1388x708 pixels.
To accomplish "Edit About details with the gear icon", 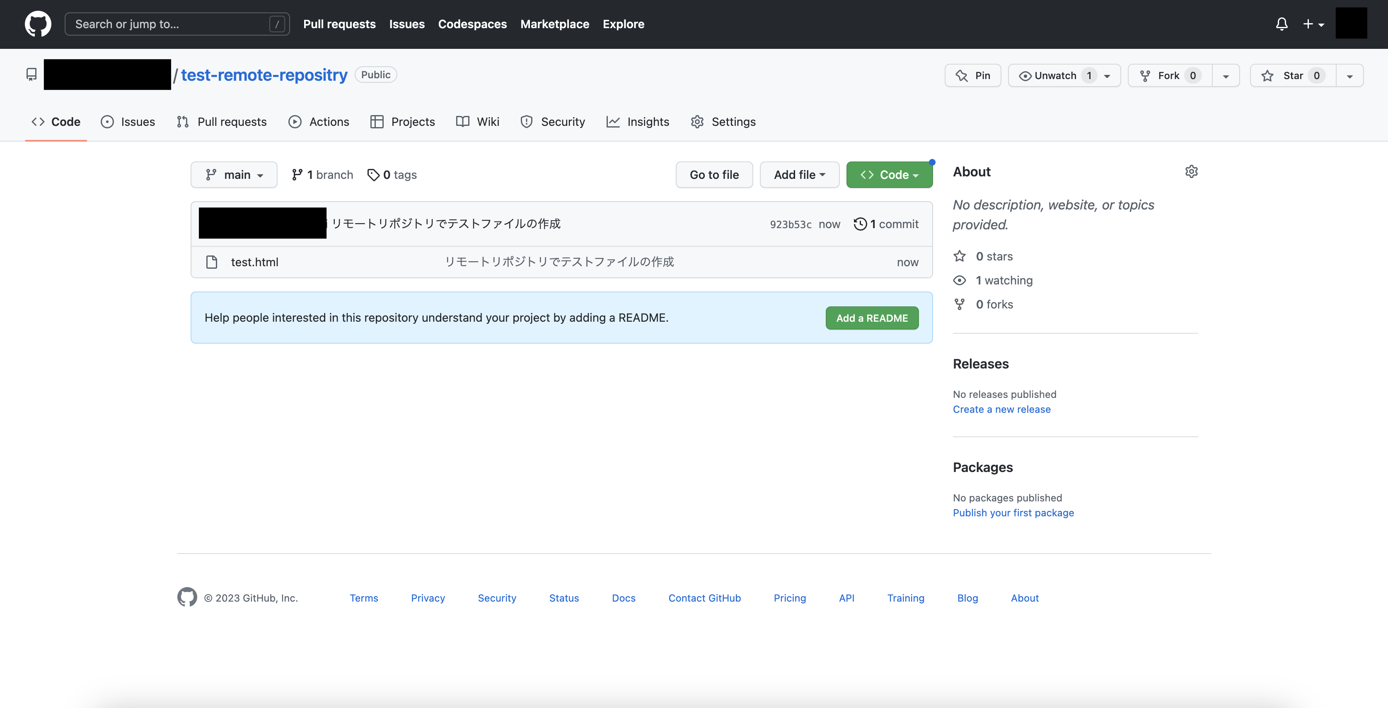I will click(x=1191, y=171).
